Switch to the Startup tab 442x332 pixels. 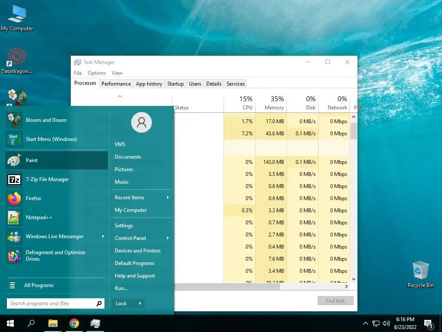pyautogui.click(x=176, y=84)
